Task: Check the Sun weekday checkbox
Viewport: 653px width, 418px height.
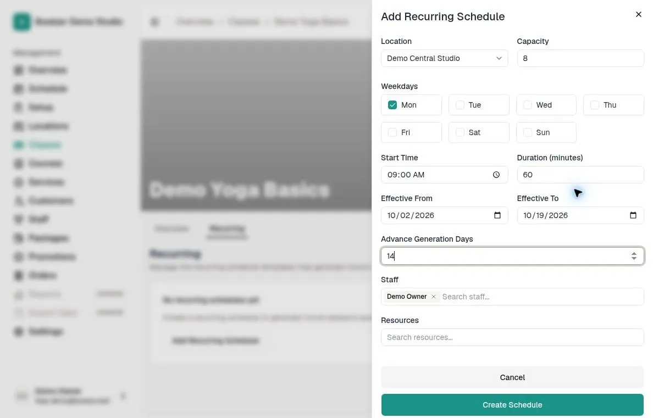Action: (x=527, y=132)
